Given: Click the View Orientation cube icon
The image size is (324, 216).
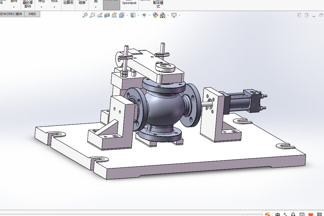Looking at the screenshot, I should [x=122, y=15].
